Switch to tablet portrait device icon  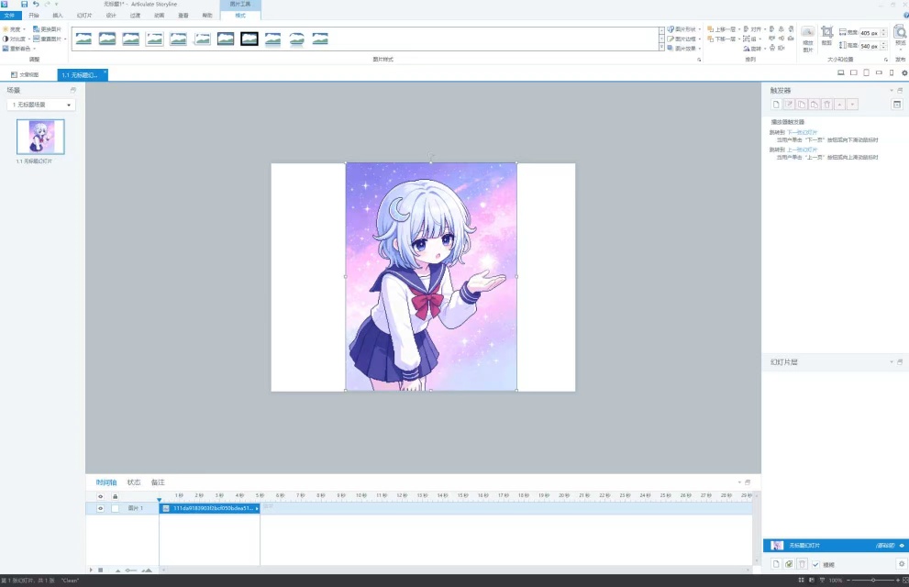coord(866,73)
